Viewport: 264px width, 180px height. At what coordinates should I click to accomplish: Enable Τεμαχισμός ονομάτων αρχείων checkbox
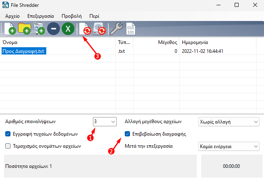point(8,146)
